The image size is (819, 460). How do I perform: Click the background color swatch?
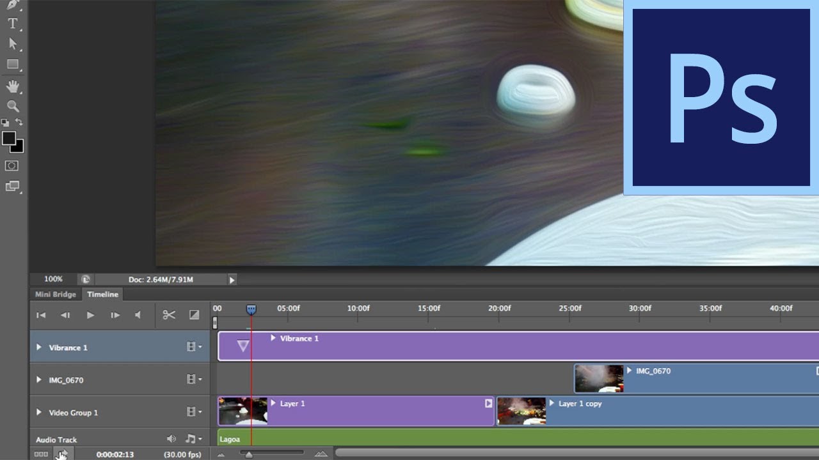click(19, 148)
